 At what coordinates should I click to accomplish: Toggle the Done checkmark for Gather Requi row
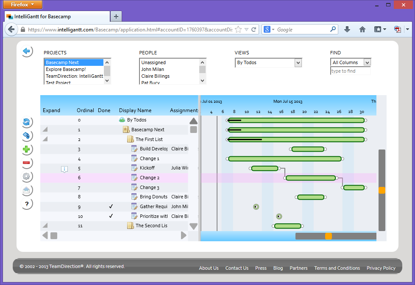click(111, 206)
